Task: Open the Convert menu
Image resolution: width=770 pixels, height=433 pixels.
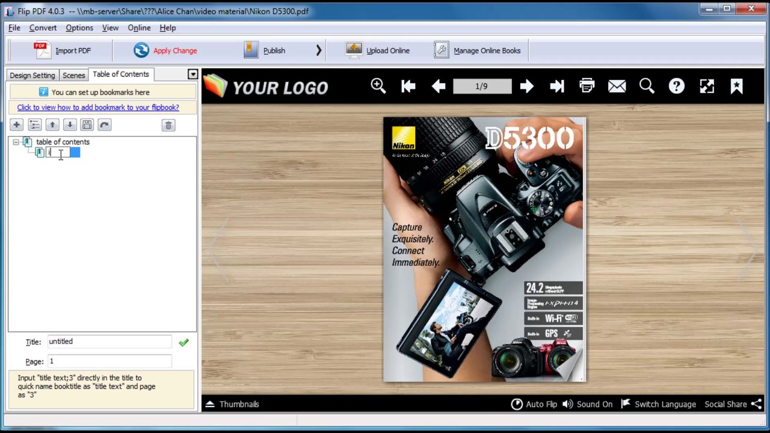Action: coord(43,28)
